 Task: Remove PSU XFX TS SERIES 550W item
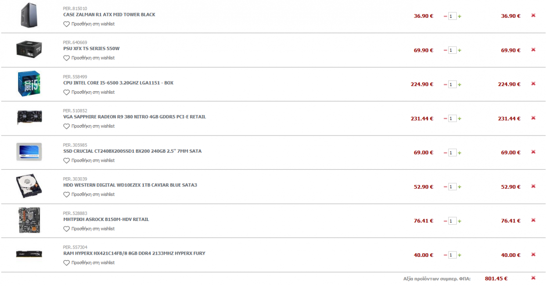click(x=533, y=50)
